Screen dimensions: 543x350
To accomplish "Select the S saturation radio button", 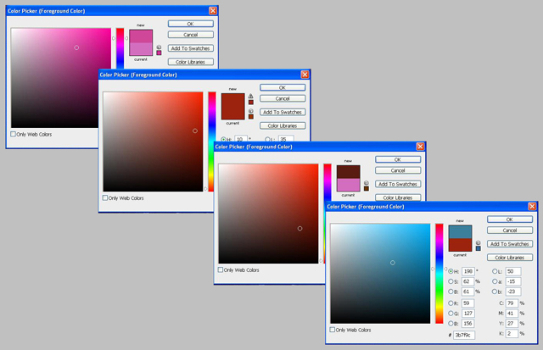I will click(x=451, y=281).
